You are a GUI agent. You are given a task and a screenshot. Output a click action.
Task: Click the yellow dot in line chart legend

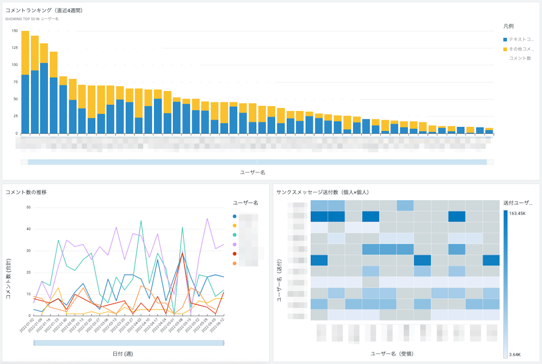(234, 225)
